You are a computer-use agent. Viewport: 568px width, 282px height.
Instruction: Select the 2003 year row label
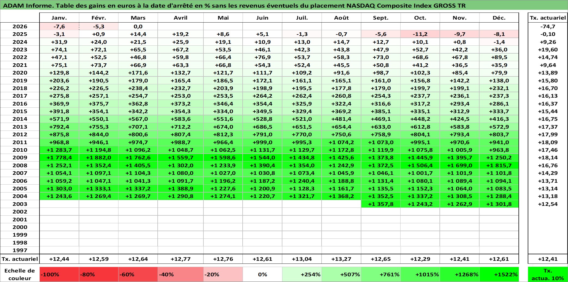click(x=20, y=204)
